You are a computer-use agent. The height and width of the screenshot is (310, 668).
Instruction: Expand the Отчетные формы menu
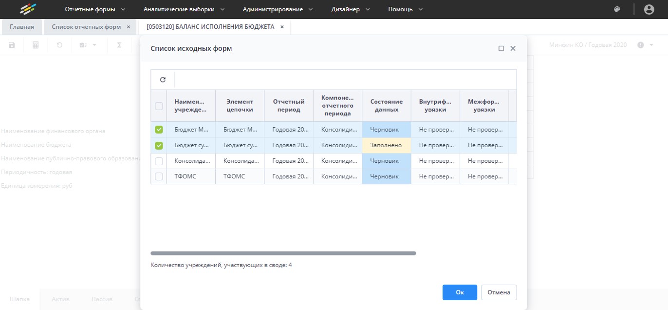pyautogui.click(x=95, y=9)
